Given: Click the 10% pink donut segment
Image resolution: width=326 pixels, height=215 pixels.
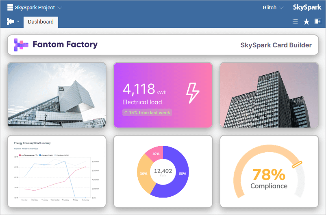Looking at the screenshot, I should point(156,153).
